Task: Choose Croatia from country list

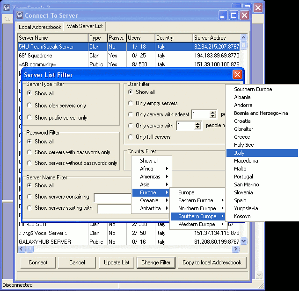Action: 262,121
